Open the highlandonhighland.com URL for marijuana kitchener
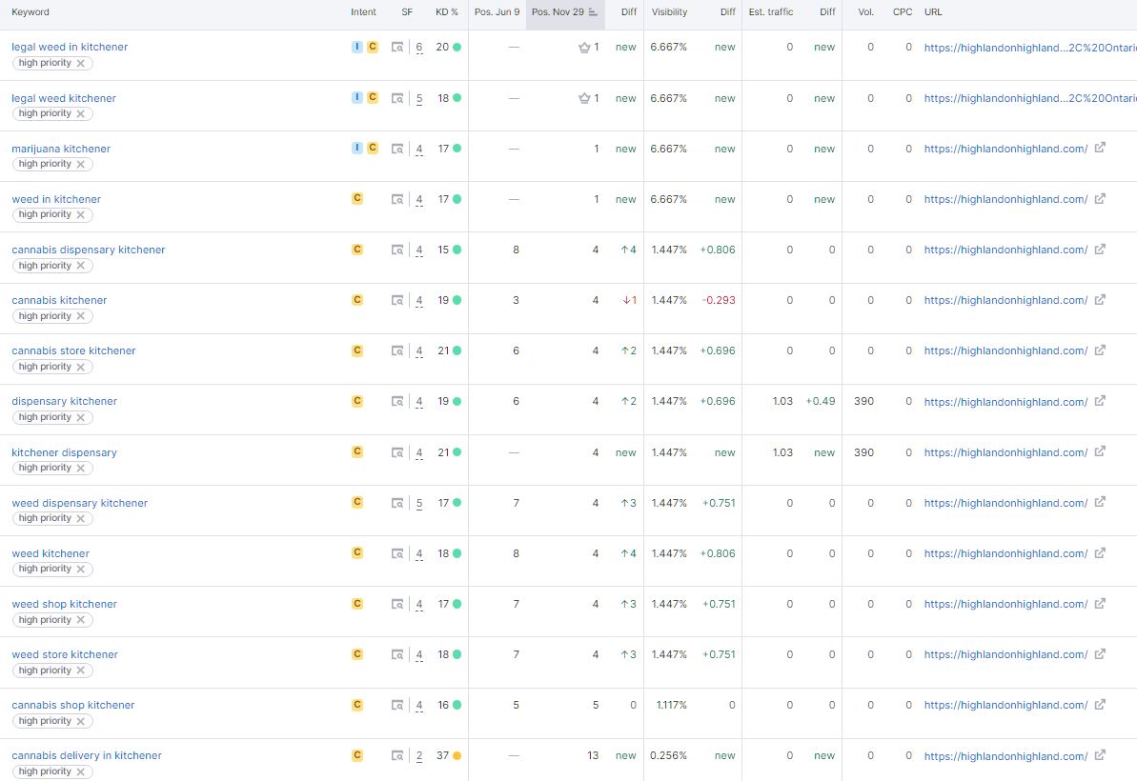The width and height of the screenshot is (1137, 781). (1006, 148)
